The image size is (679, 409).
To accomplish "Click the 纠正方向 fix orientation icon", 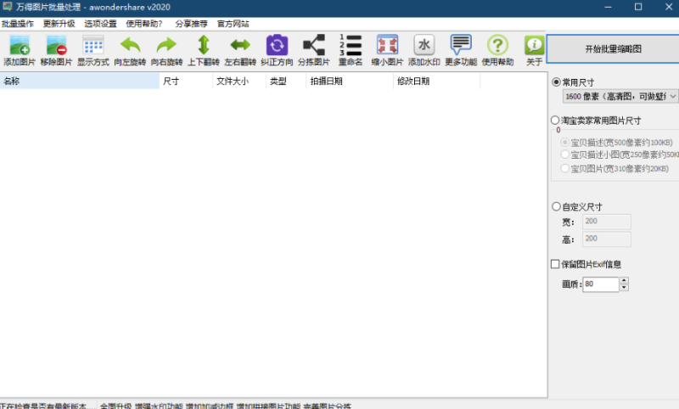I will point(277,50).
